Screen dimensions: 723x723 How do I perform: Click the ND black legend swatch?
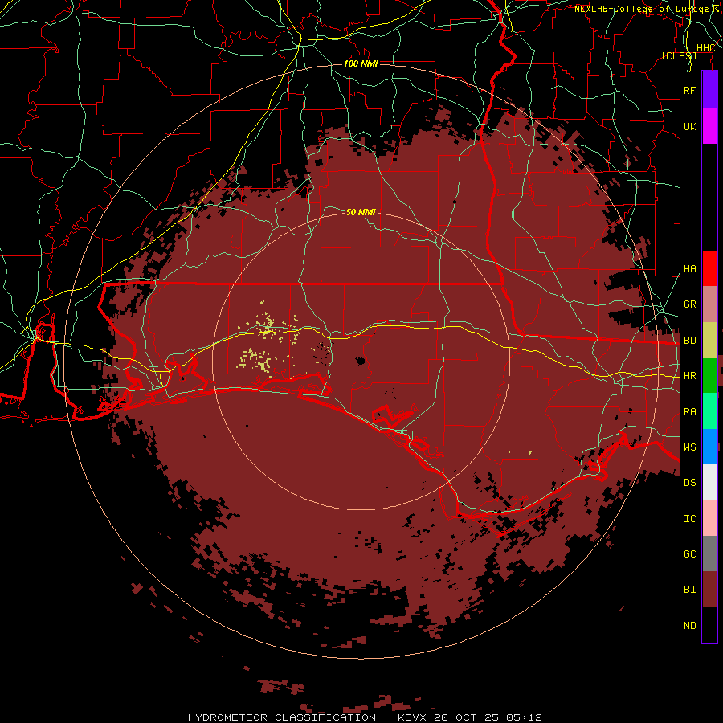click(x=709, y=625)
